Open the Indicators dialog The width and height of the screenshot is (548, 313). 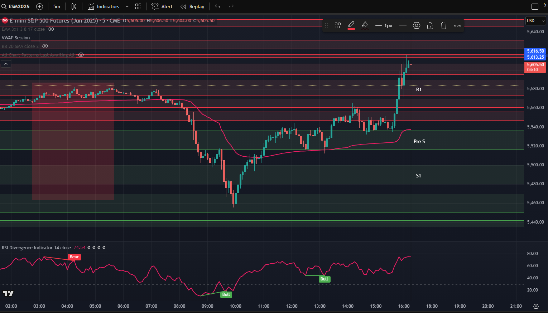[x=104, y=6]
